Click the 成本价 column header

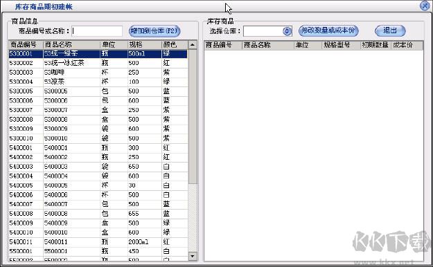[407, 45]
